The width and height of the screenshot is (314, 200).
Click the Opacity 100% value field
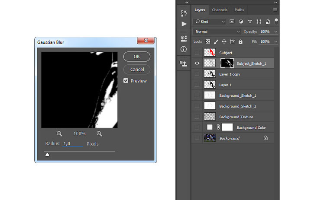click(x=265, y=32)
